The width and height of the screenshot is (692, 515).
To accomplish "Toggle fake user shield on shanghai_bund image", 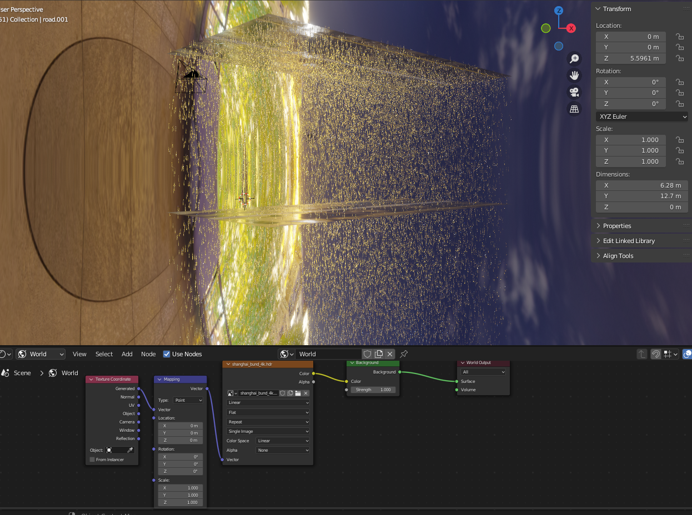I will [x=282, y=393].
